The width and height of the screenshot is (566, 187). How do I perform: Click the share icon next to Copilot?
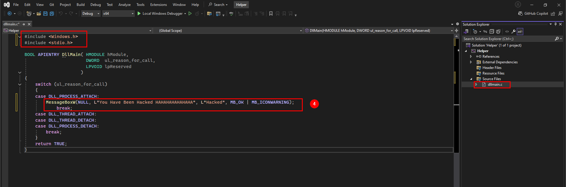[553, 14]
